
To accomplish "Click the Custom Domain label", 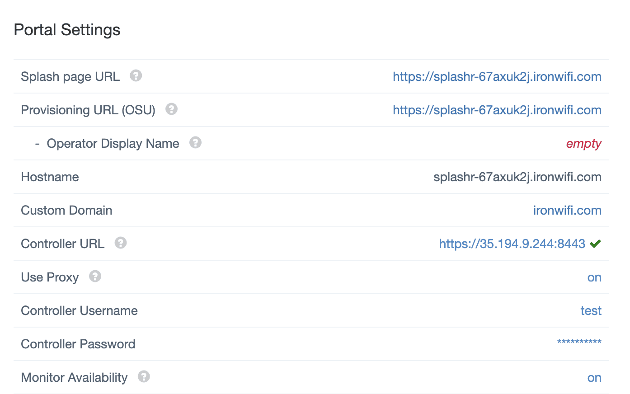I will [x=66, y=211].
